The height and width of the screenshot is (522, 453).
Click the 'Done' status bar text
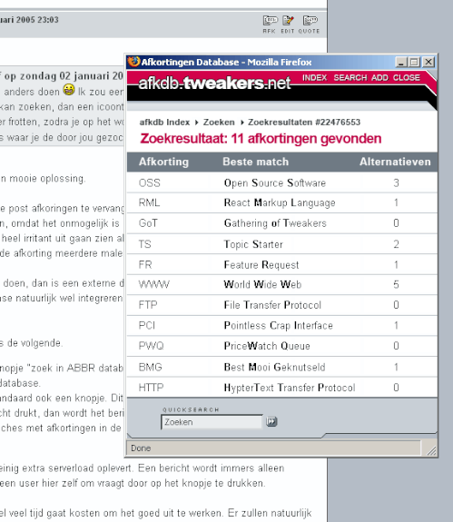tap(141, 448)
